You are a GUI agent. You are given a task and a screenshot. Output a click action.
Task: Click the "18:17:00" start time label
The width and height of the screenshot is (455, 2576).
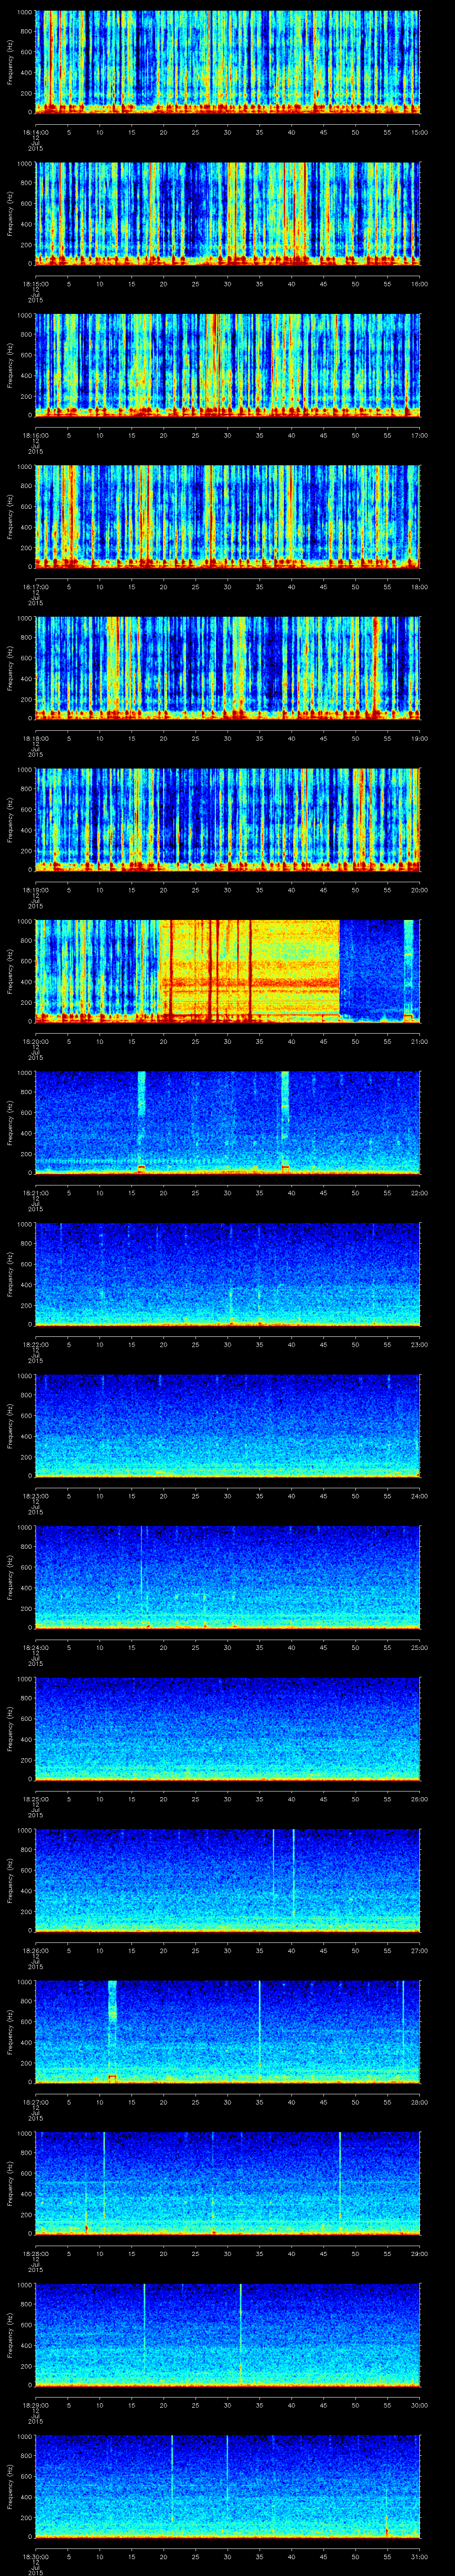[36, 586]
